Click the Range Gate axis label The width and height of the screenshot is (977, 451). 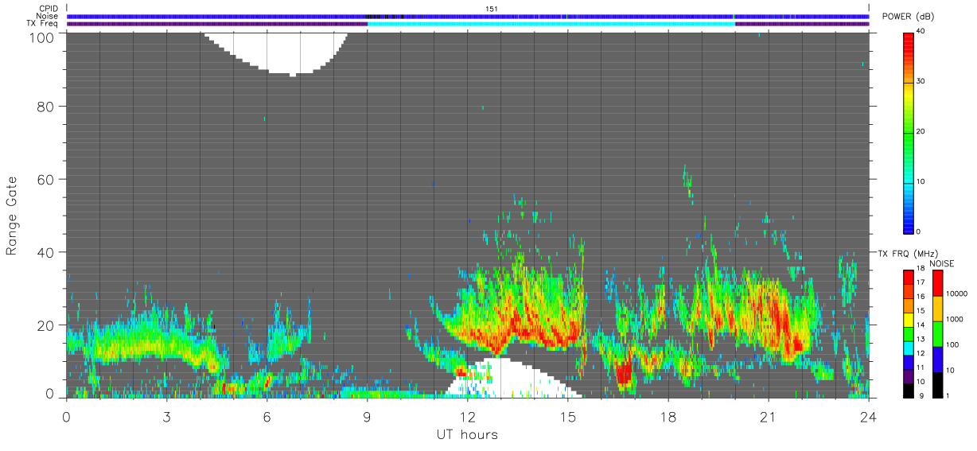click(12, 216)
